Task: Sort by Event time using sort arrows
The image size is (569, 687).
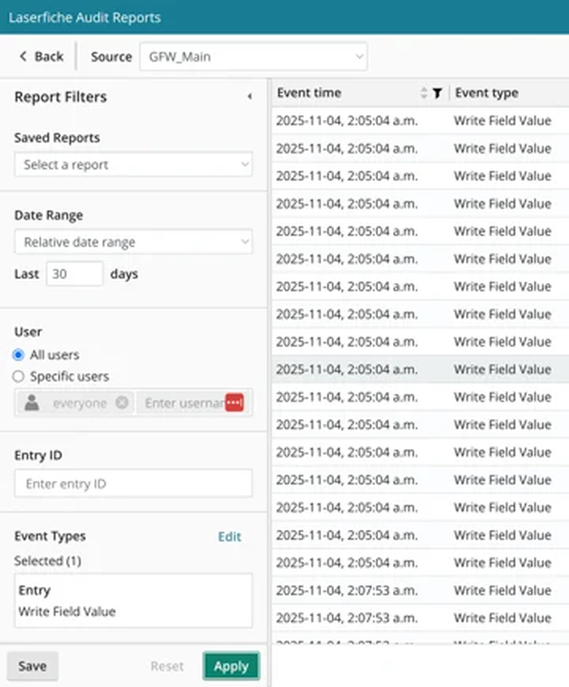Action: tap(423, 93)
